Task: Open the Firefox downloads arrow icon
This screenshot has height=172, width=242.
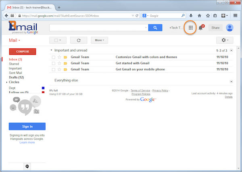Action: coord(191,16)
